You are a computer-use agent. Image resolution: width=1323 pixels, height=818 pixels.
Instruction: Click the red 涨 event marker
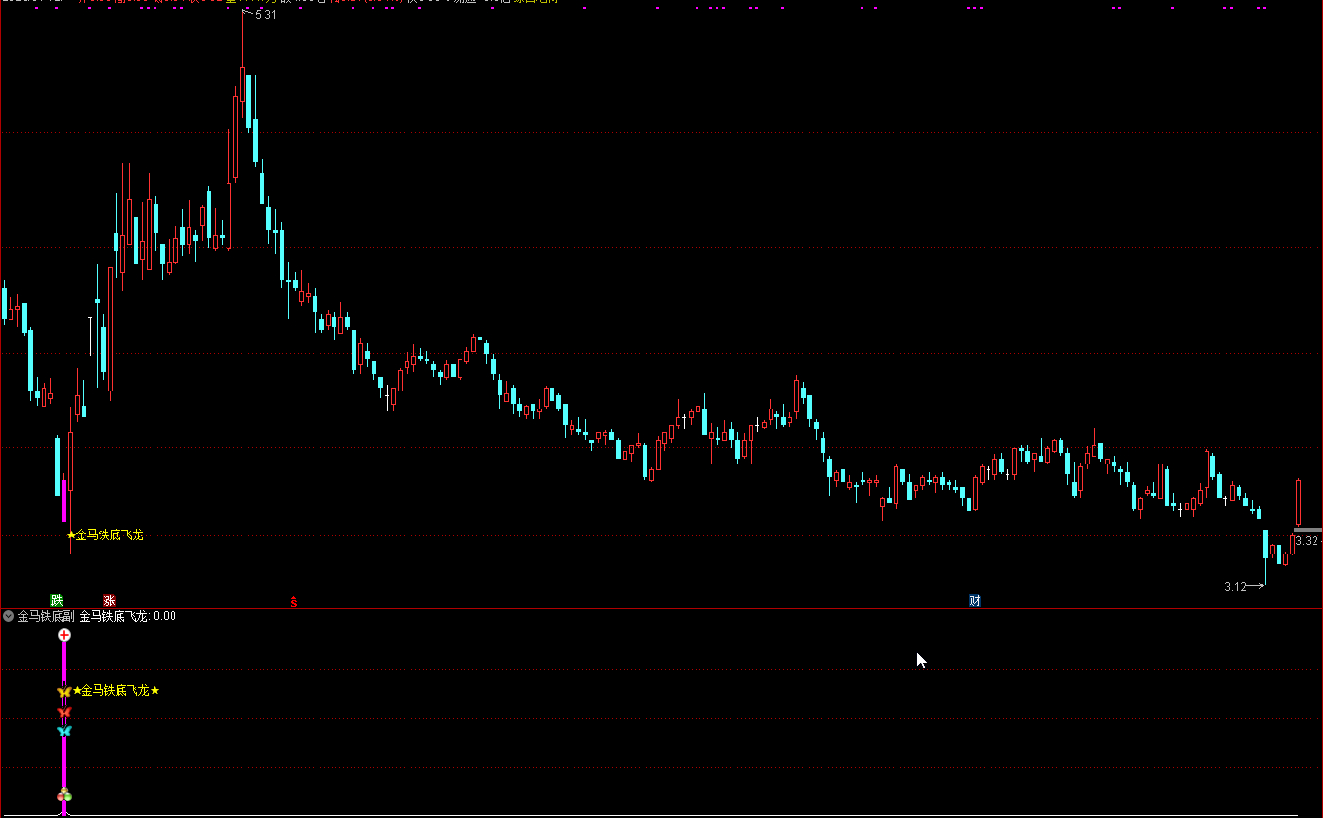click(x=109, y=600)
